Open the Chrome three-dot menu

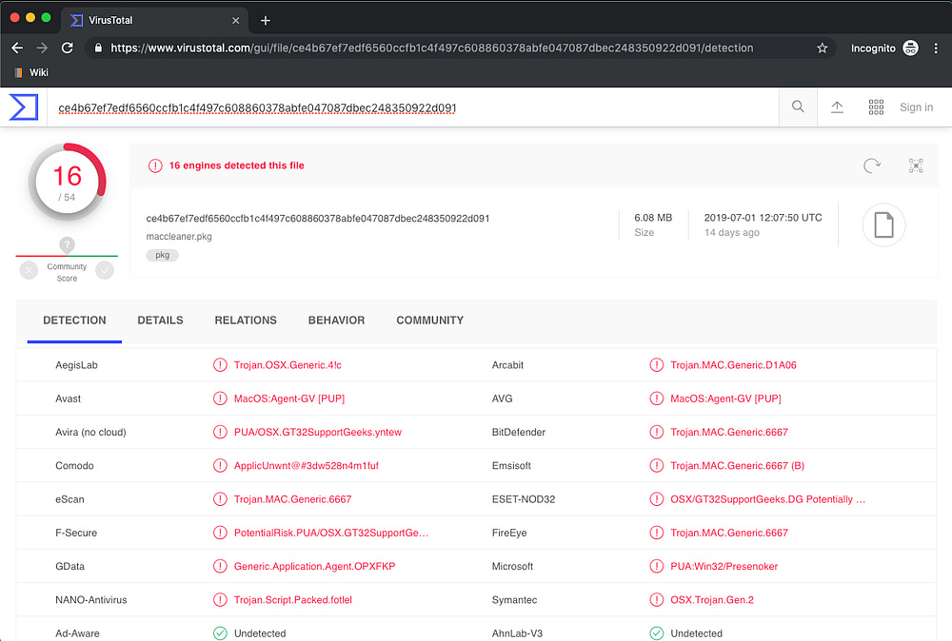coord(936,48)
